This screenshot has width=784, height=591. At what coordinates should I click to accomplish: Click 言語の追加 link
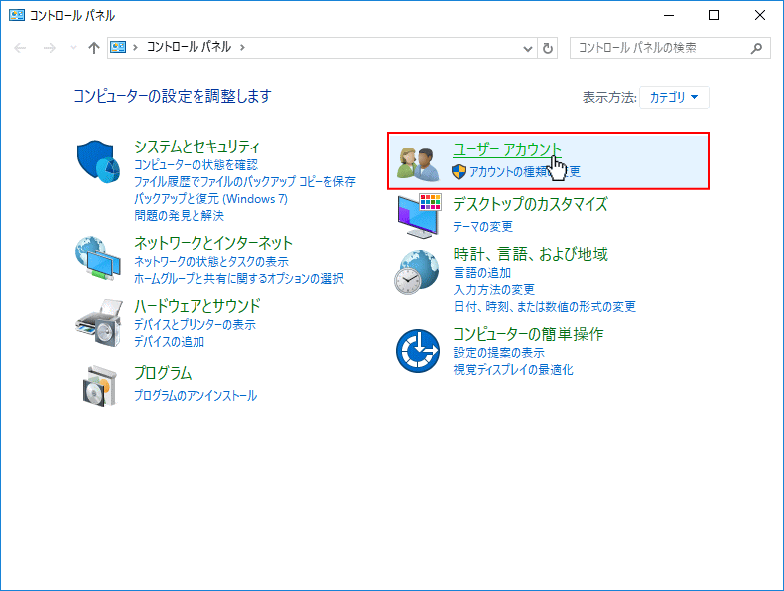point(482,273)
